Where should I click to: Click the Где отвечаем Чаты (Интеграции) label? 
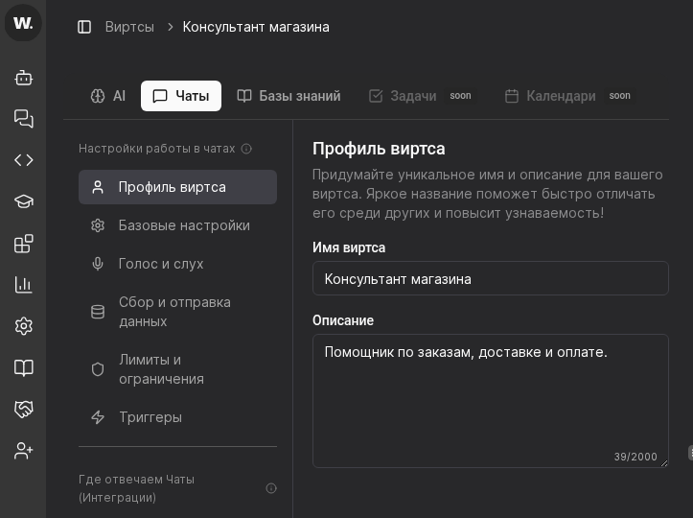136,488
